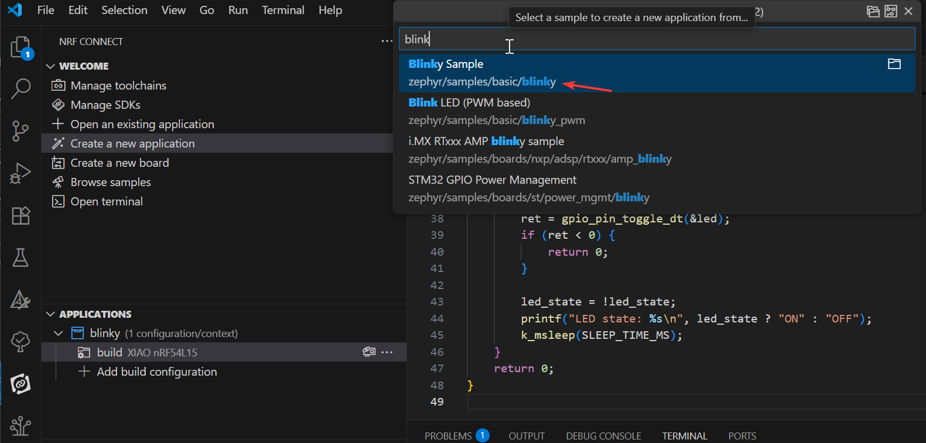926x443 pixels.
Task: Open more actions for build XIAO nRF54L15
Action: point(387,352)
